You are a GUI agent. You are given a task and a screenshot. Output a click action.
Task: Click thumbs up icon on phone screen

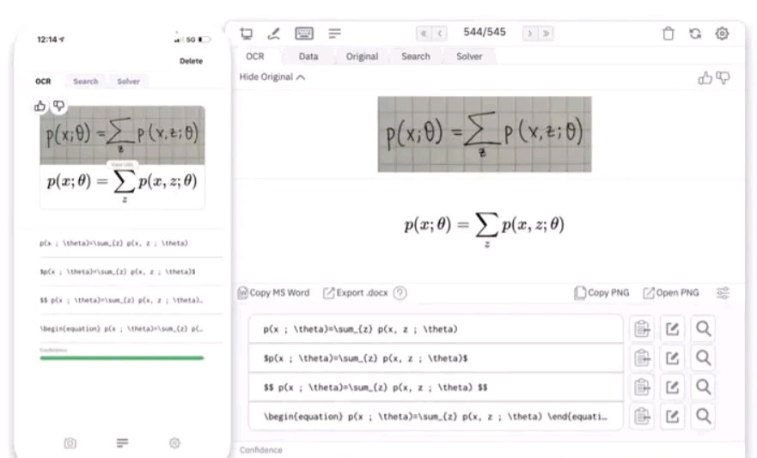(x=40, y=106)
